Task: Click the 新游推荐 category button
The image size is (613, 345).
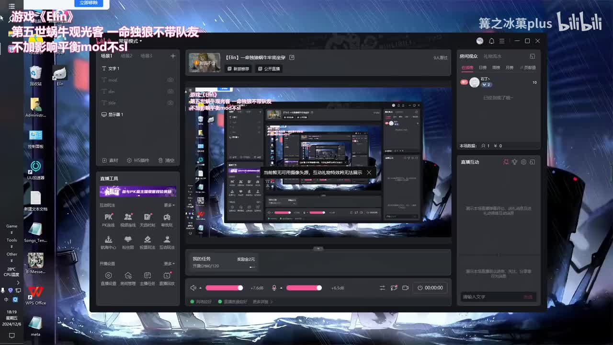Action: pos(238,69)
